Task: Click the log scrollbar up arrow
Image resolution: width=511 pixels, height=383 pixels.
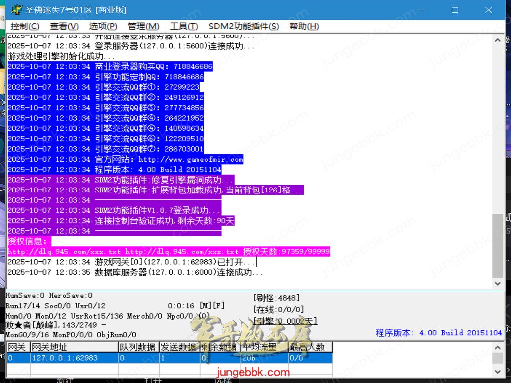Action: pos(497,39)
